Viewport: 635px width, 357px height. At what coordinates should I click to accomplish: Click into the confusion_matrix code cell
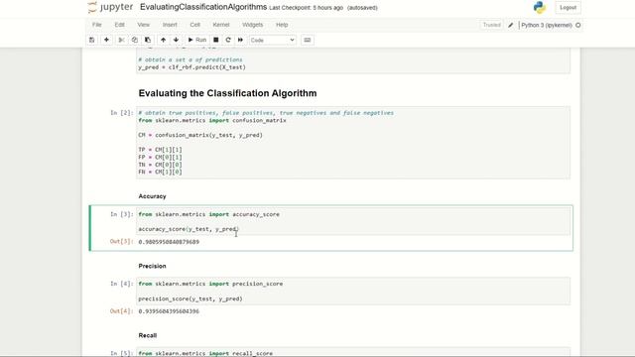point(353,143)
